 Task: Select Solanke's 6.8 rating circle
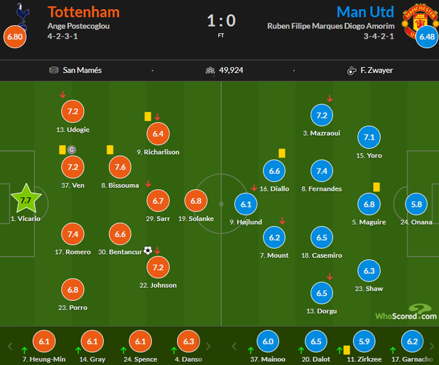click(x=197, y=201)
